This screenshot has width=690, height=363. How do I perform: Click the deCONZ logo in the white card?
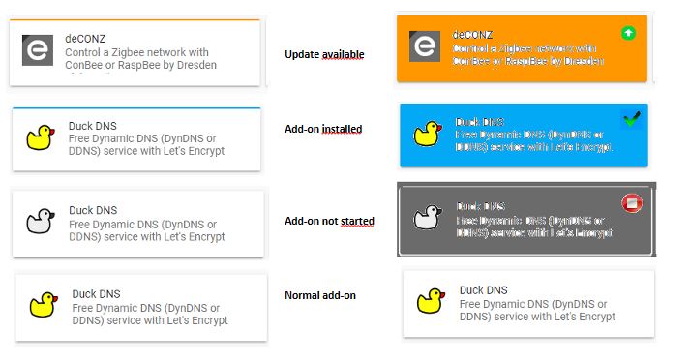(38, 50)
